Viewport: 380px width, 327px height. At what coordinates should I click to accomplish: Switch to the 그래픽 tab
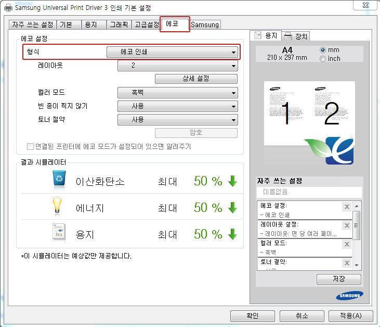point(119,25)
